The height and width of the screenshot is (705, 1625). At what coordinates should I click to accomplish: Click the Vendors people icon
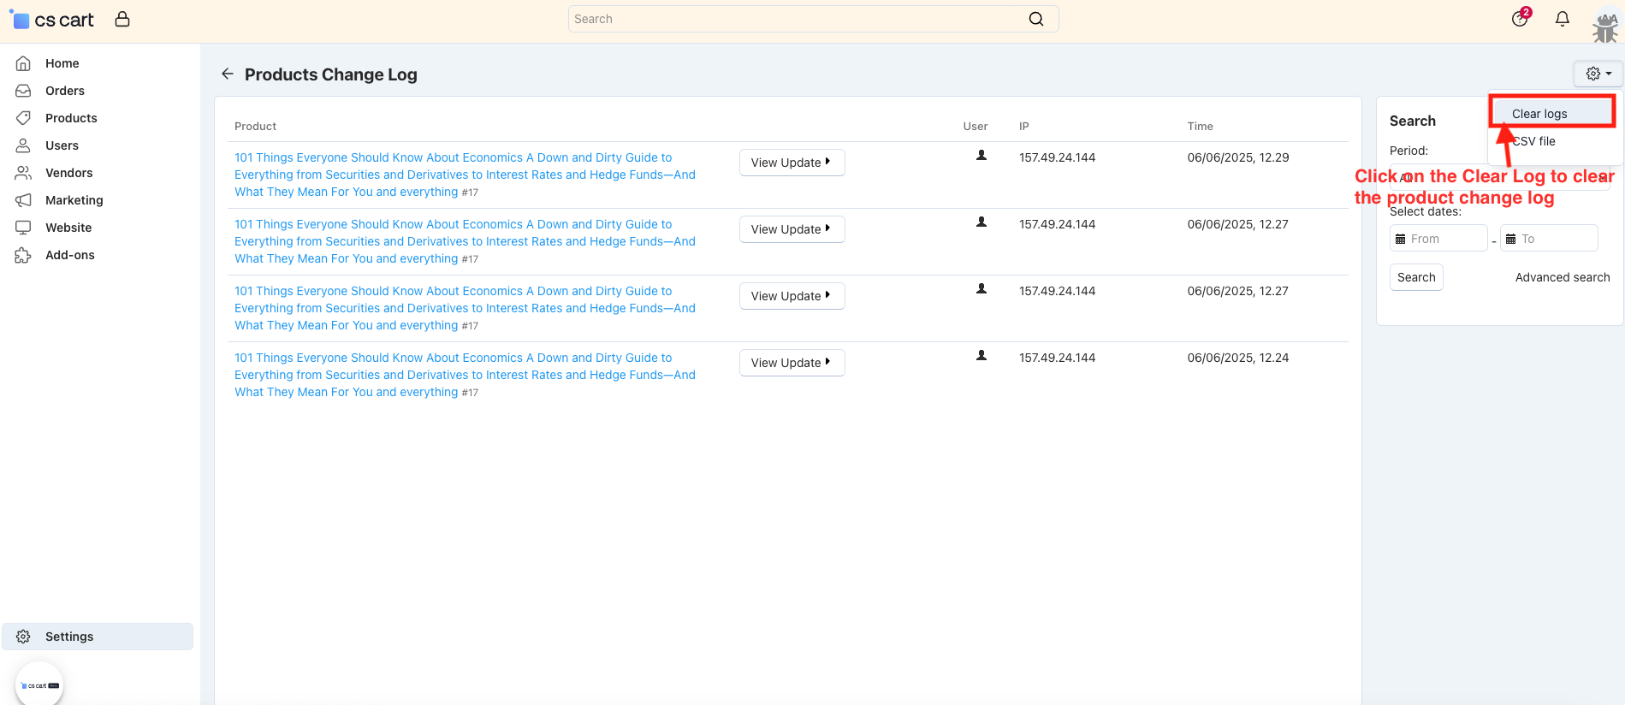pos(24,173)
